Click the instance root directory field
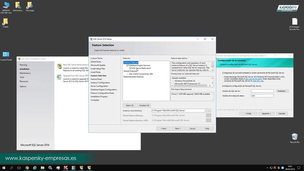The width and height of the screenshot is (304, 171). pos(178,111)
